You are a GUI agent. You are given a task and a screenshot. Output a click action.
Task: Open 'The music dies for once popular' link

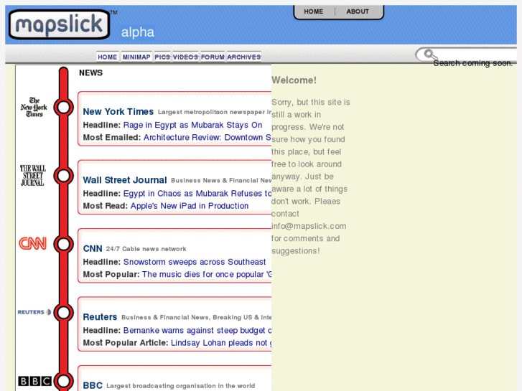pos(207,274)
